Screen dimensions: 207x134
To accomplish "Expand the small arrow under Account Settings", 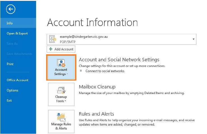I will (67, 74).
